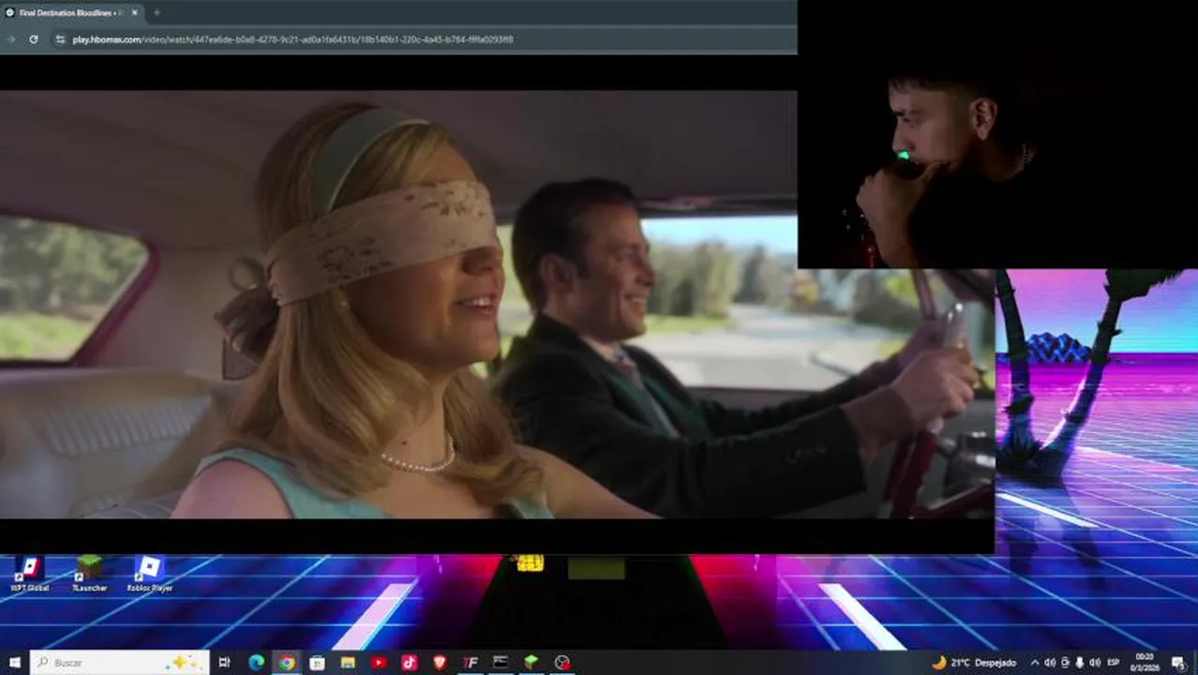Open the camera tray icon
Image resolution: width=1198 pixels, height=675 pixels.
click(1065, 662)
